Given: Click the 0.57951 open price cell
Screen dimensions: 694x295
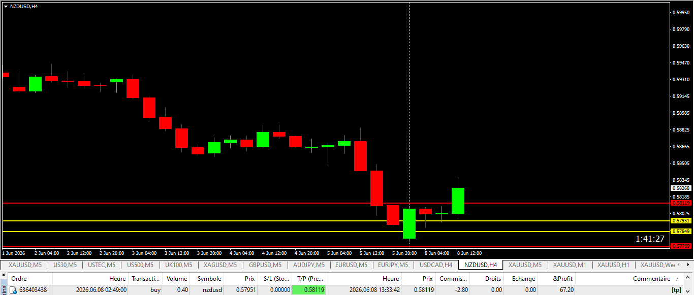Looking at the screenshot, I should [x=246, y=290].
